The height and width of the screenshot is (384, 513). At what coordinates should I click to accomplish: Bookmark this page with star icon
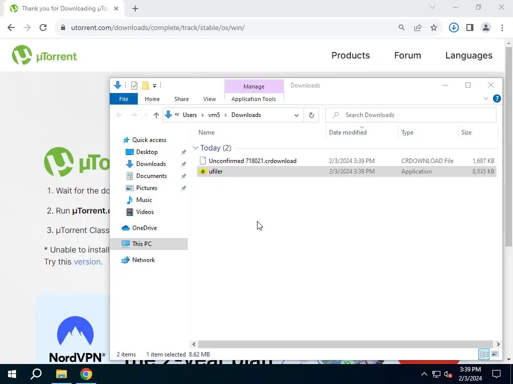pos(434,28)
